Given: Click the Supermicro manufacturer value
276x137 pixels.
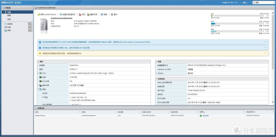Looking at the screenshot, I should (74, 65).
